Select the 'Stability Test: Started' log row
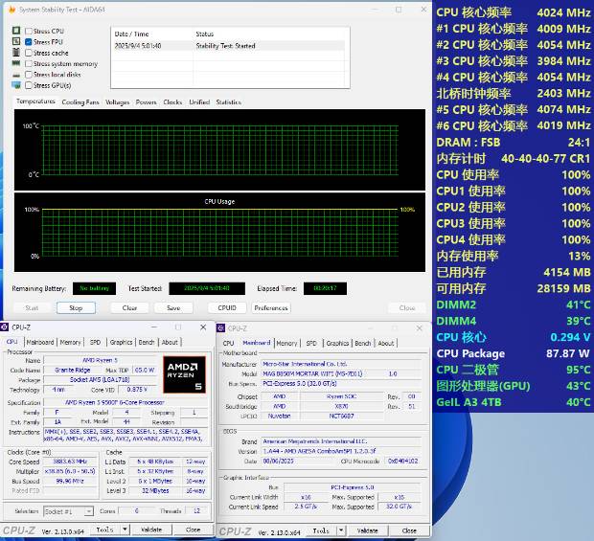Viewport: 594px width, 541px height. (229, 46)
